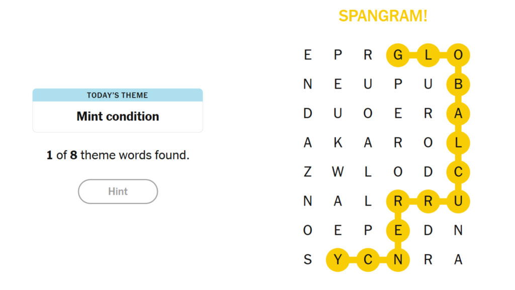Click the highlighted letter G starting the spangram

(398, 55)
